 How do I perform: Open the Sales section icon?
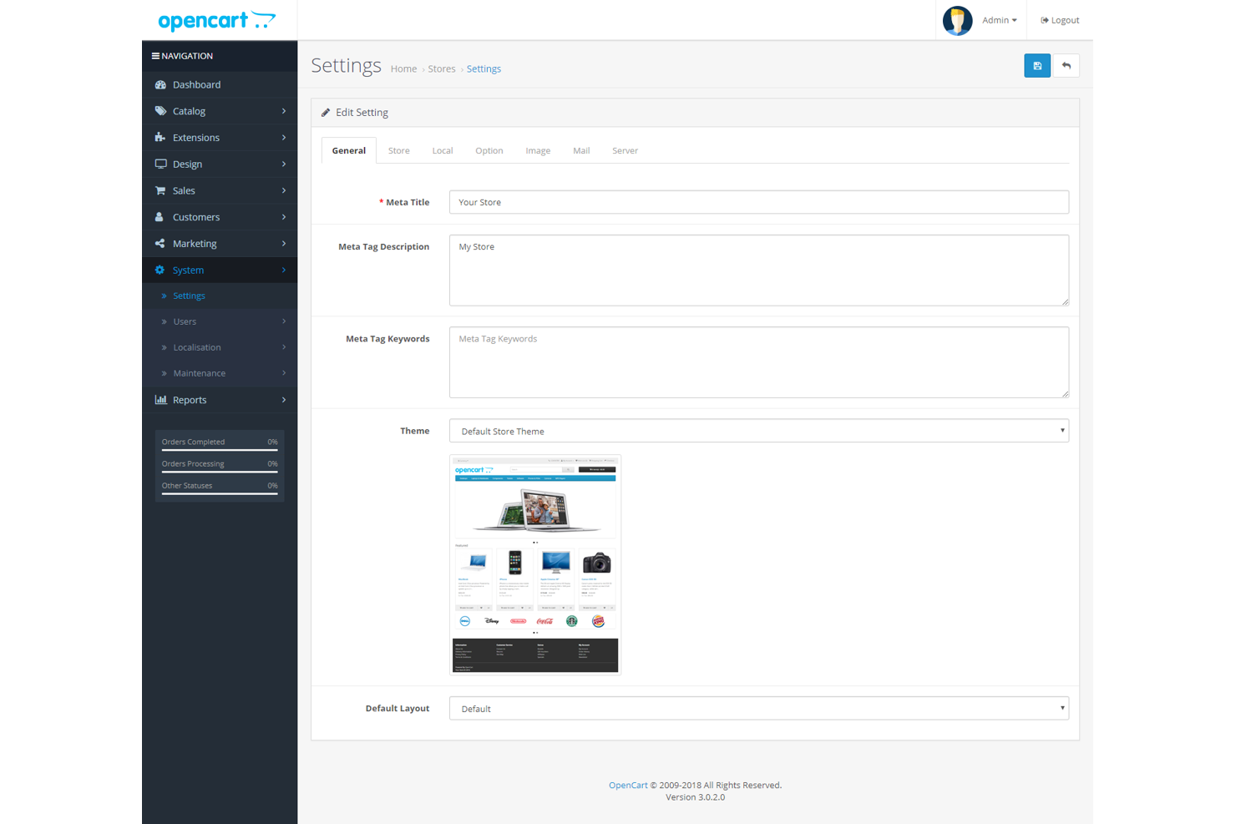(160, 190)
